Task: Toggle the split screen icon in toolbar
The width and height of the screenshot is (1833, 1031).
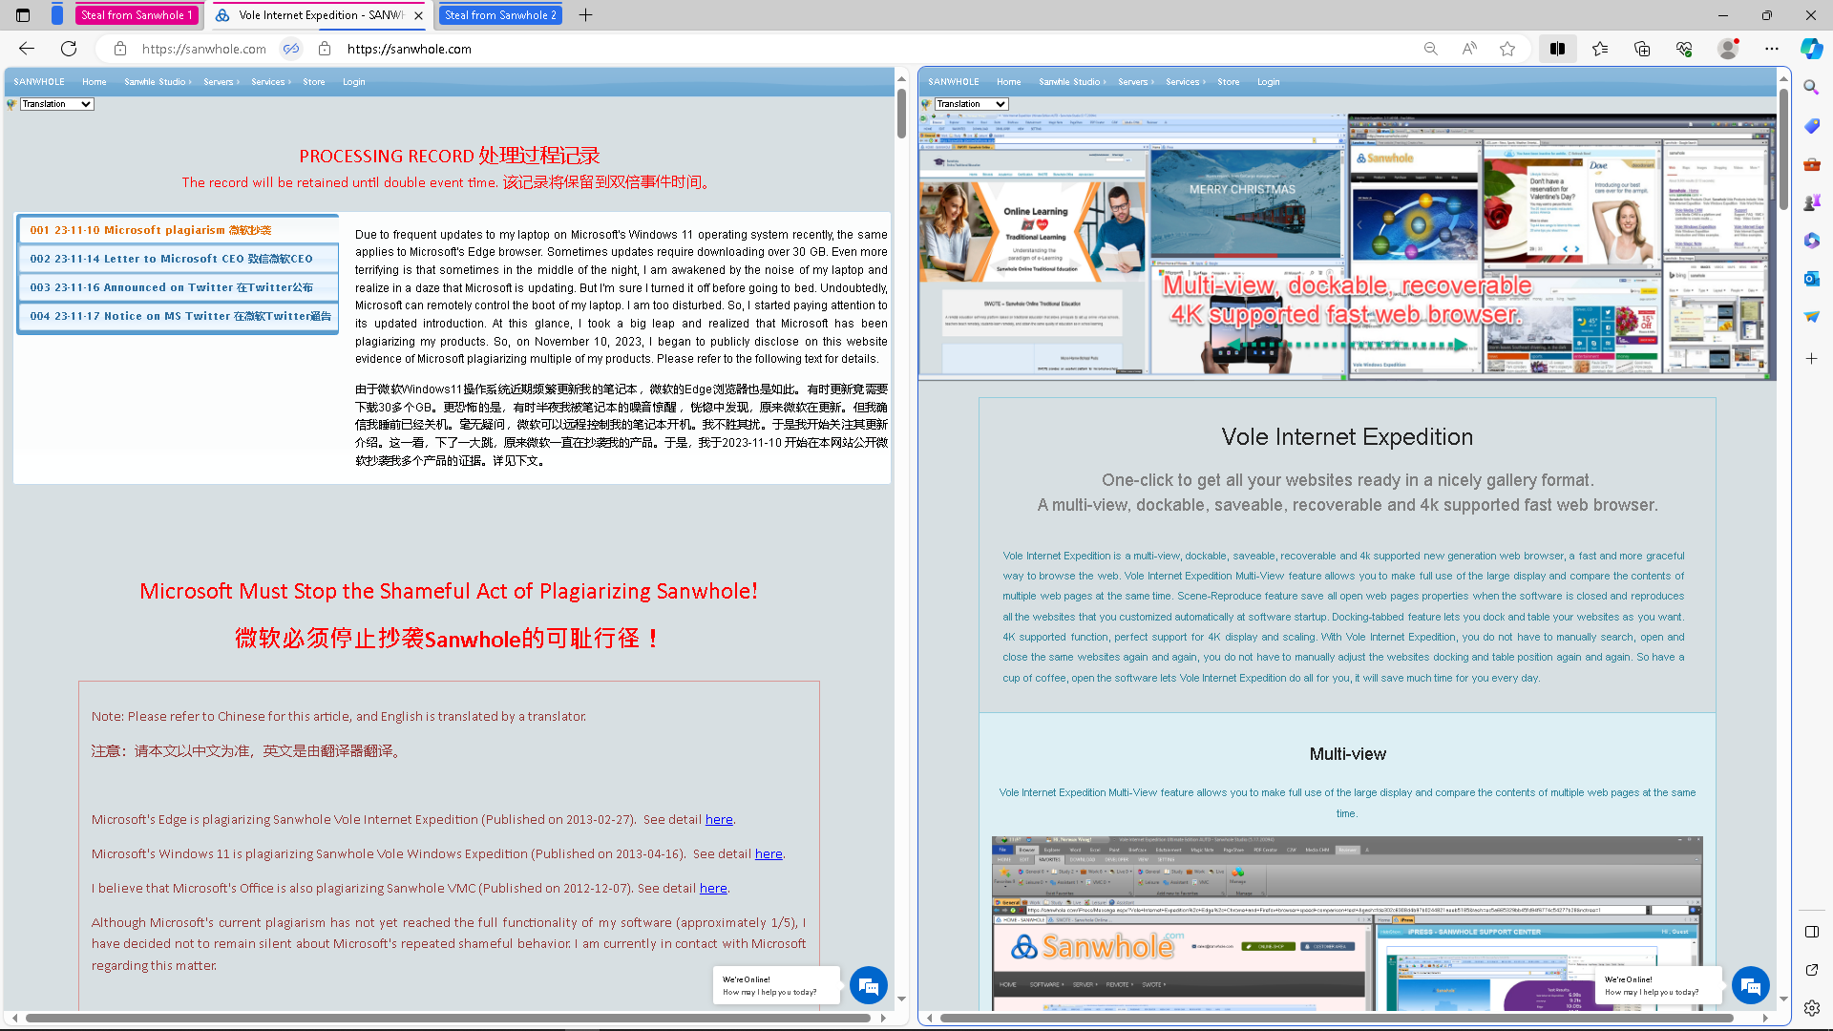Action: click(x=1557, y=49)
